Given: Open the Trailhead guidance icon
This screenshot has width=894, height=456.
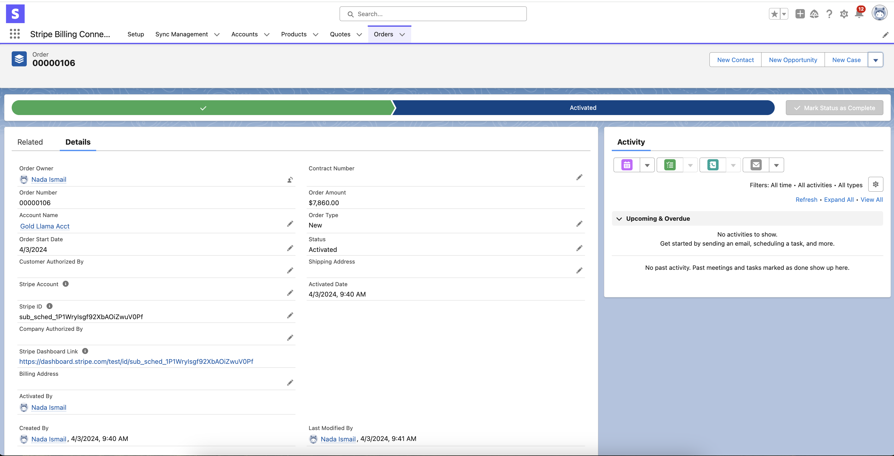Looking at the screenshot, I should [814, 14].
